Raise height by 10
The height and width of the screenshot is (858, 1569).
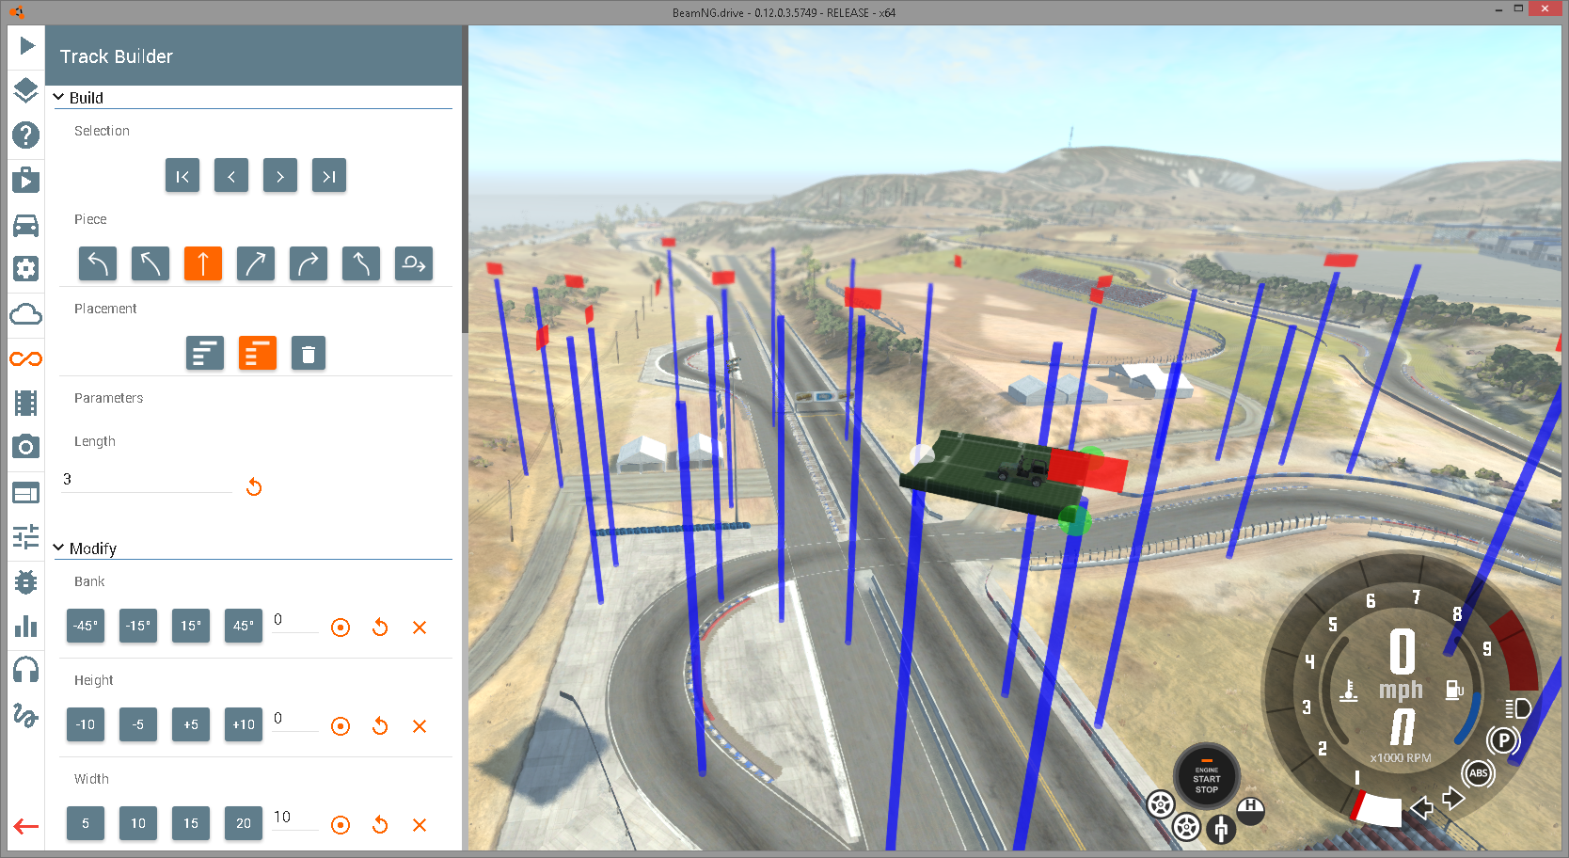click(x=244, y=725)
